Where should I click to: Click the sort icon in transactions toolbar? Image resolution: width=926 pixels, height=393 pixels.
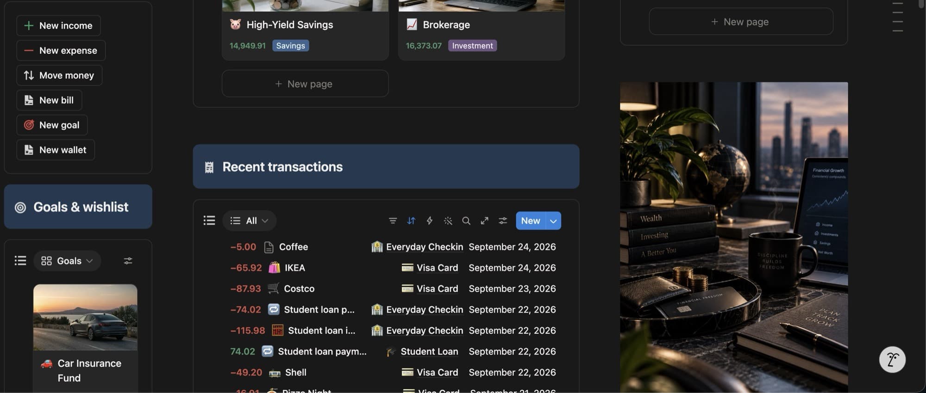[x=411, y=221]
